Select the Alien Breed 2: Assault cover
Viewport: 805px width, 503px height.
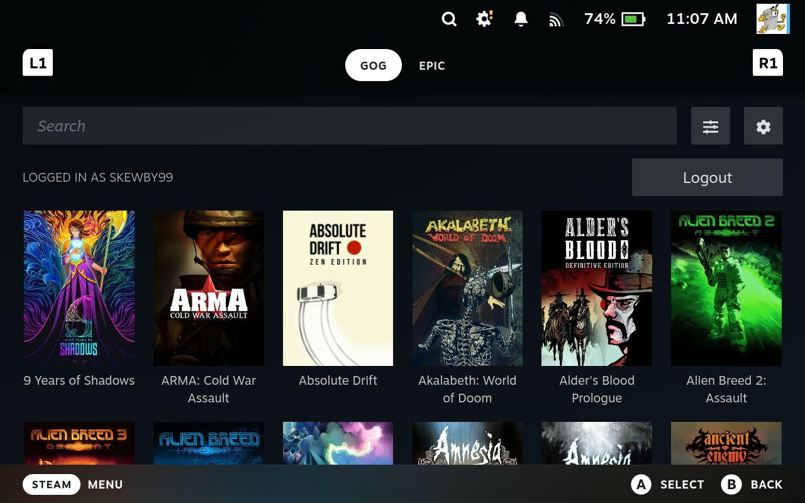click(726, 288)
